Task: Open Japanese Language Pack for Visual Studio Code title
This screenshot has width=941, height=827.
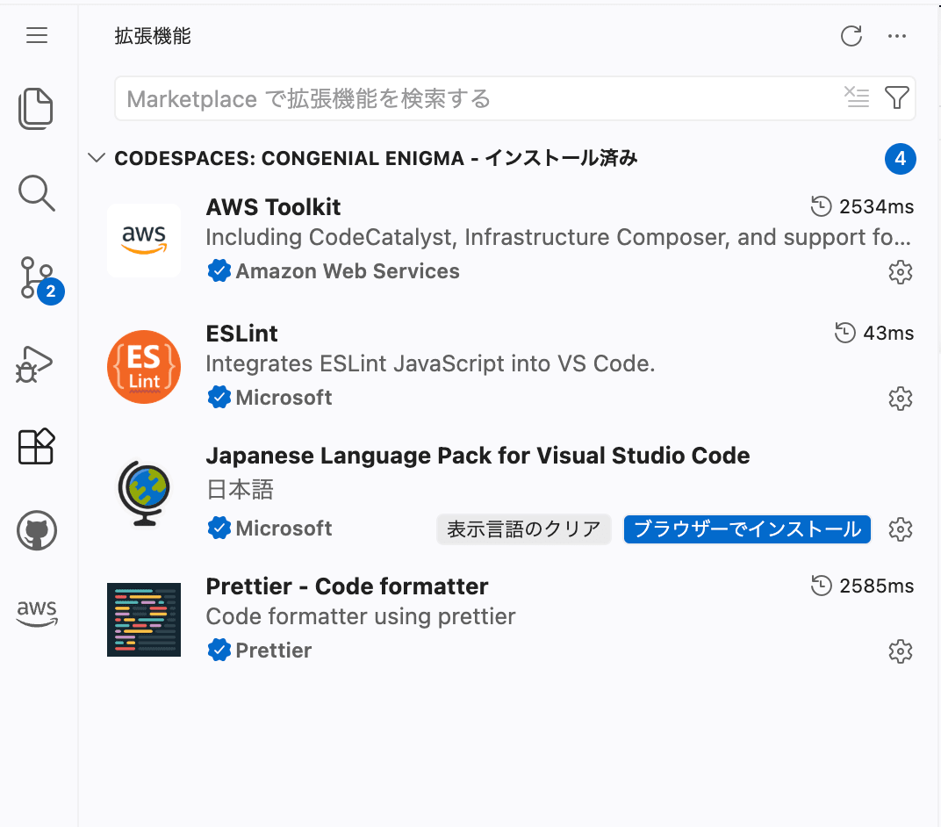Action: (478, 456)
